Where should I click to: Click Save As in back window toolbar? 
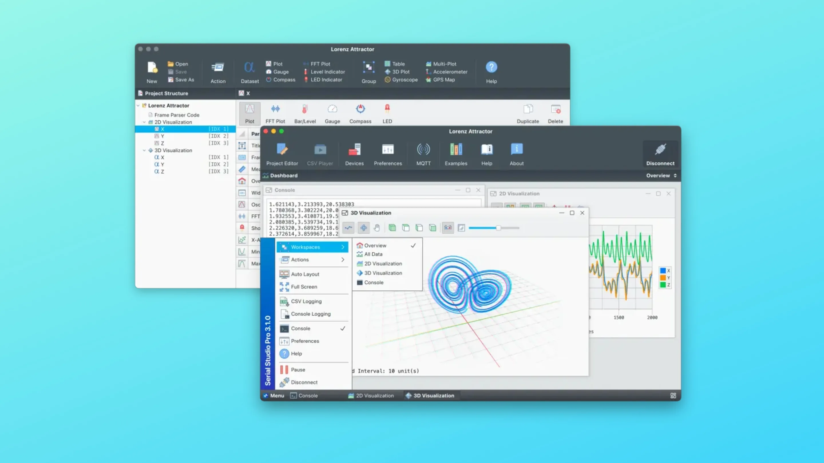tap(181, 79)
